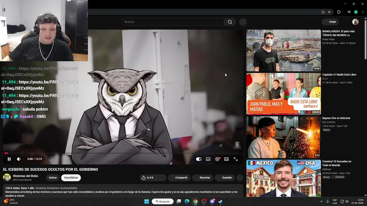Click the OBS-style icon next to Chrome in taskbar
The image size is (367, 206).
point(204,201)
